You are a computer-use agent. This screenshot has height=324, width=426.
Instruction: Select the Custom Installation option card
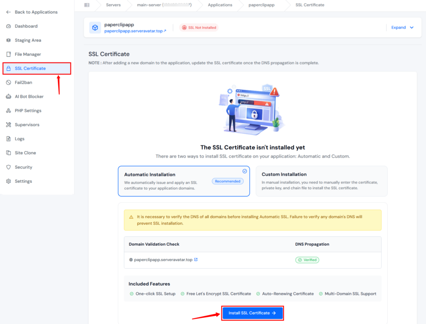[x=322, y=181]
